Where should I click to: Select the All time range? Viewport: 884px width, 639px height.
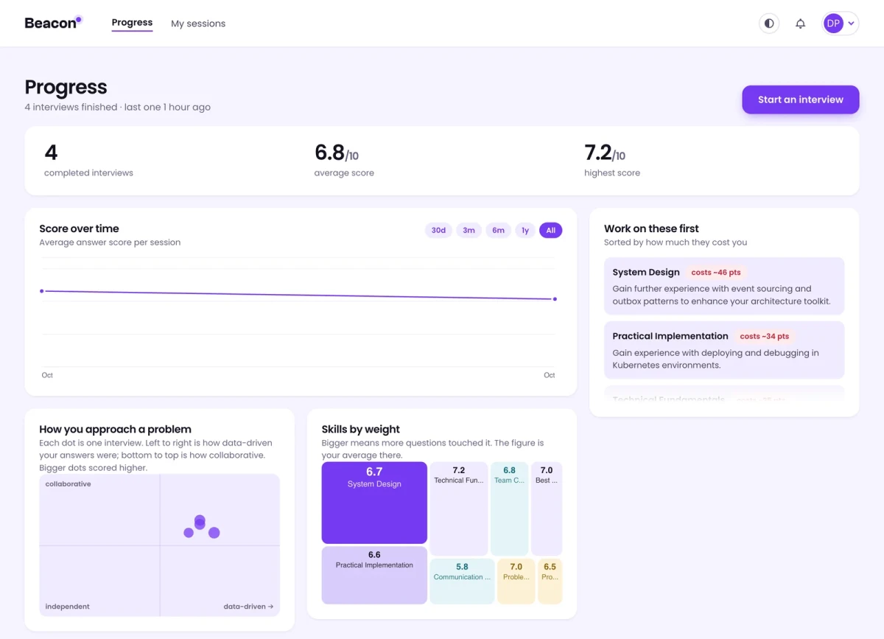click(551, 231)
